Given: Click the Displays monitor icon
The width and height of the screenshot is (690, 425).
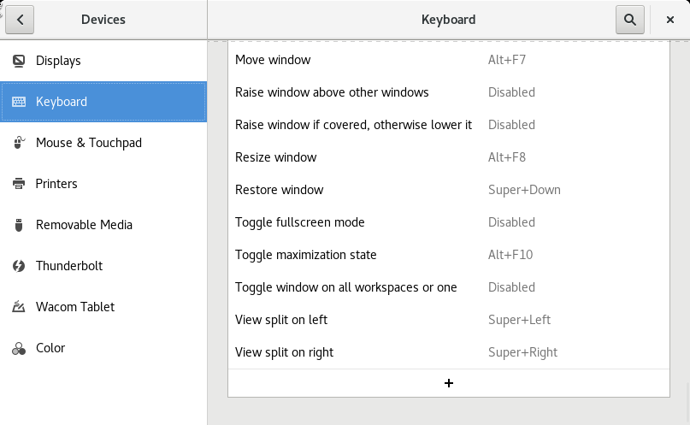Looking at the screenshot, I should [x=19, y=61].
